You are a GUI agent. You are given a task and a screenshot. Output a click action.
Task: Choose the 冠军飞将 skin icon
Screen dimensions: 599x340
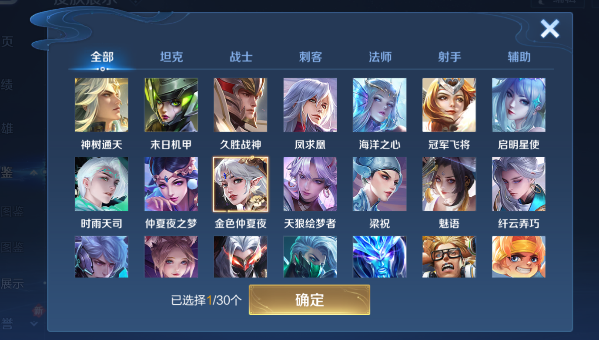[x=449, y=105]
